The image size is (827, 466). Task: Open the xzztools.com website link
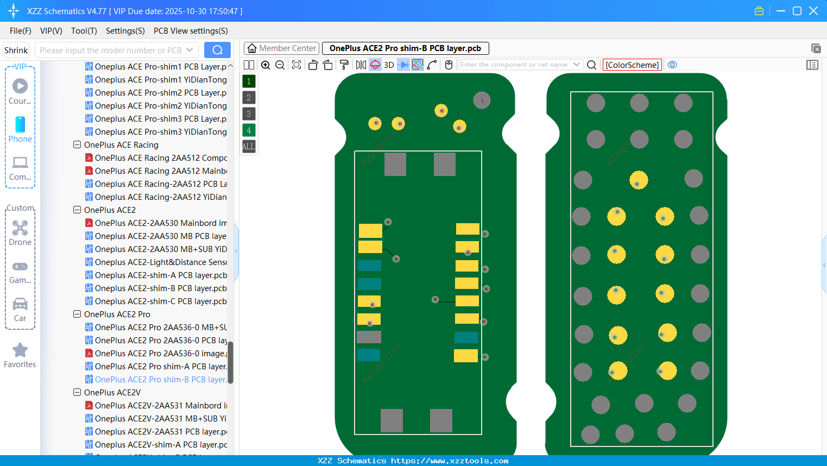(450, 461)
